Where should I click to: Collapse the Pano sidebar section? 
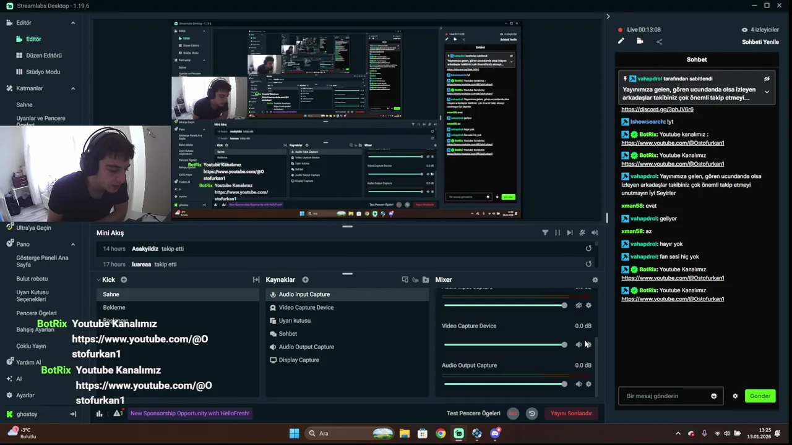[x=73, y=244]
